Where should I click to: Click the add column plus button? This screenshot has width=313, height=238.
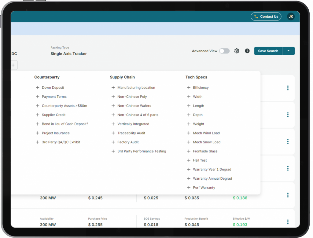pos(13,65)
